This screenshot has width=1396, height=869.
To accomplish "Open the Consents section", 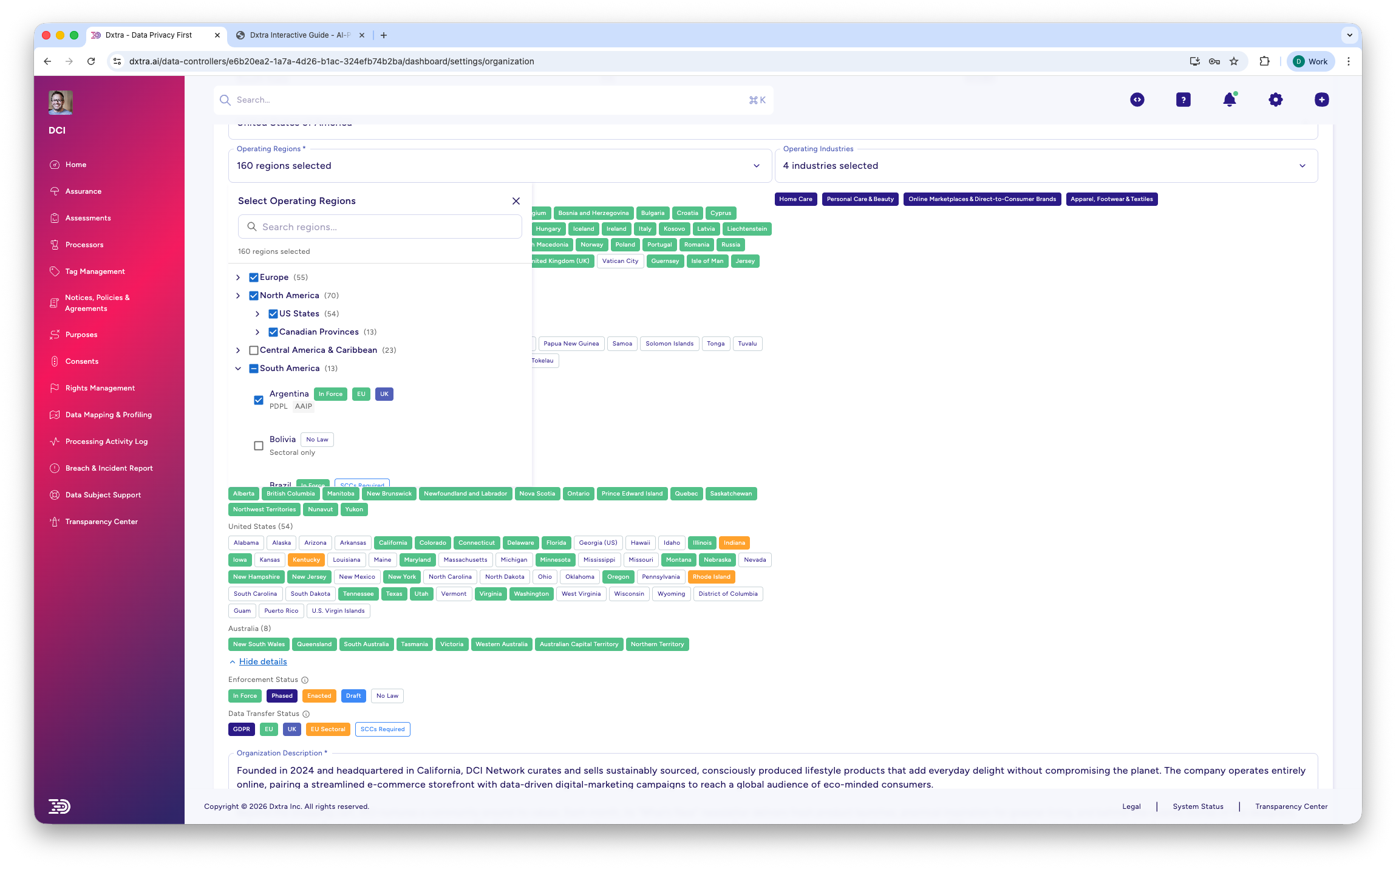I will [x=81, y=361].
